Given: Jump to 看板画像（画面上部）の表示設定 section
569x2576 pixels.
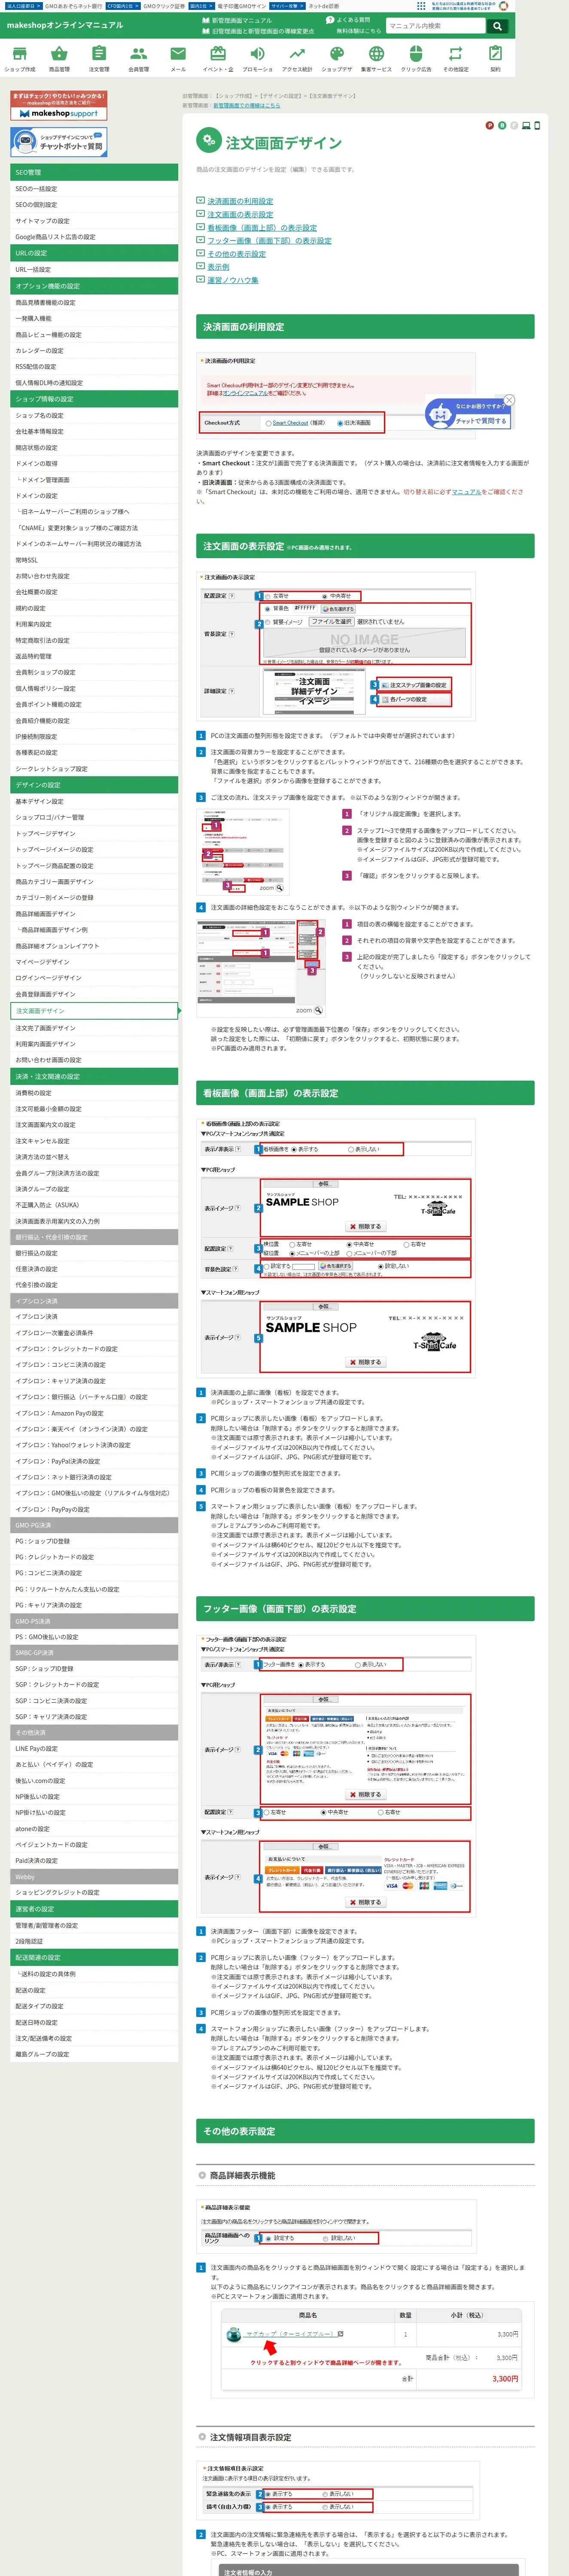Looking at the screenshot, I should 262,227.
